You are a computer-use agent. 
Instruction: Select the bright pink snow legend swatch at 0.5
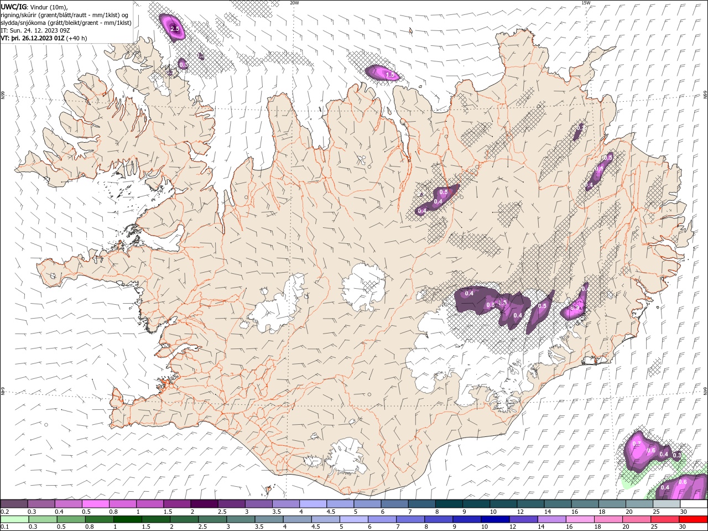click(x=96, y=504)
